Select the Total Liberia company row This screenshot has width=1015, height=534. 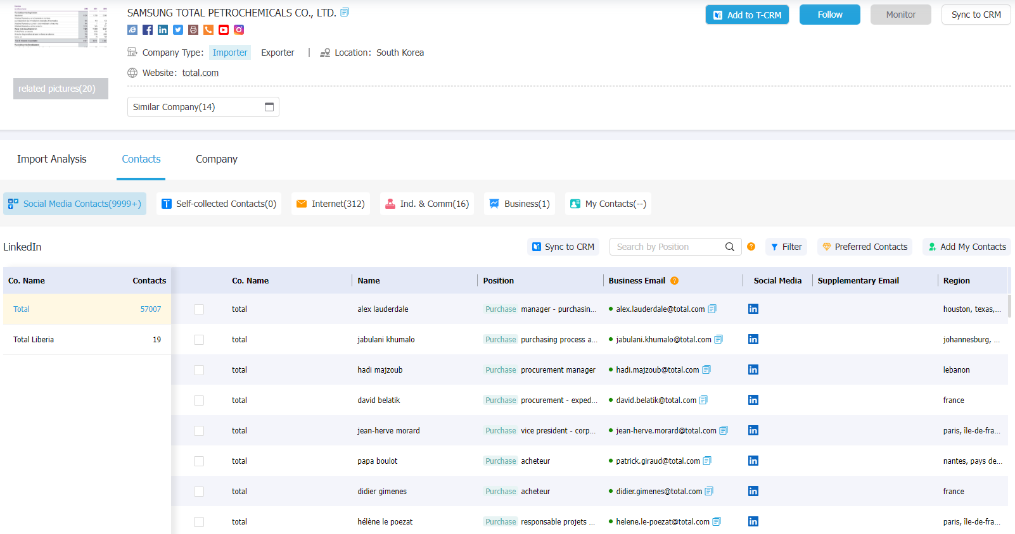87,340
